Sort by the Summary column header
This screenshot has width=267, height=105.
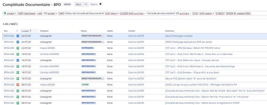click(x=170, y=31)
